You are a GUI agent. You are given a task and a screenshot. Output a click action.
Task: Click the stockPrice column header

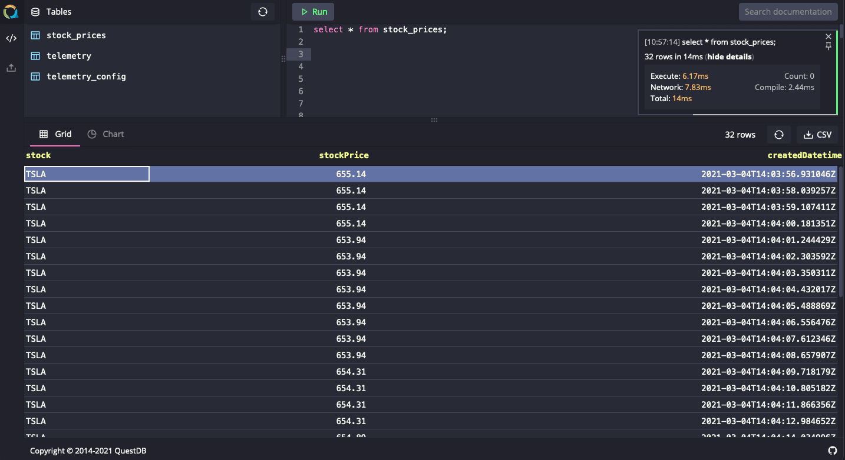pos(344,155)
